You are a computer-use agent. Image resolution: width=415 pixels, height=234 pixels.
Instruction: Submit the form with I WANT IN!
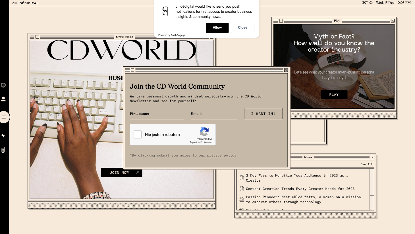tap(263, 114)
